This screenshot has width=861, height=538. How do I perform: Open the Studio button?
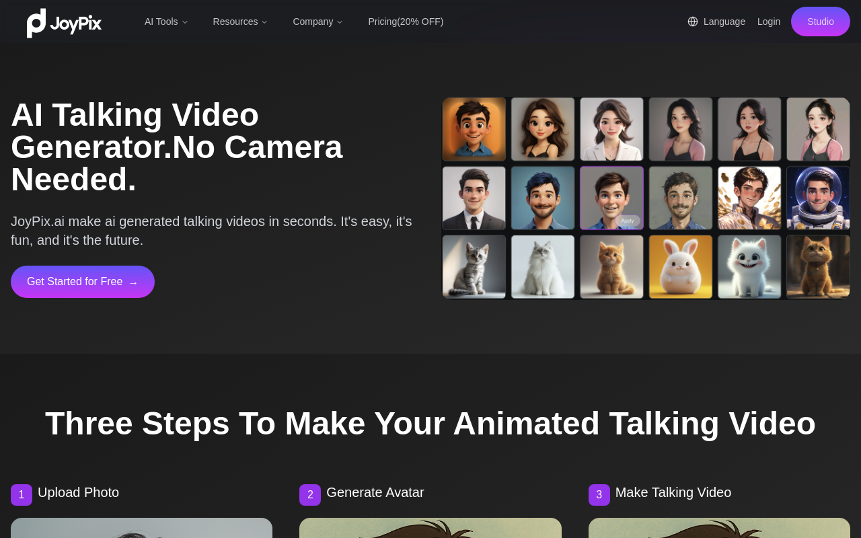pos(820,22)
